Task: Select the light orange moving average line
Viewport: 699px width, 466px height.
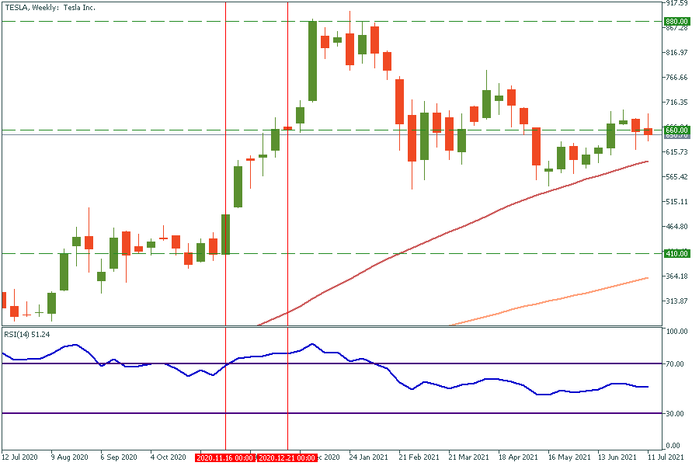Action: tap(544, 303)
